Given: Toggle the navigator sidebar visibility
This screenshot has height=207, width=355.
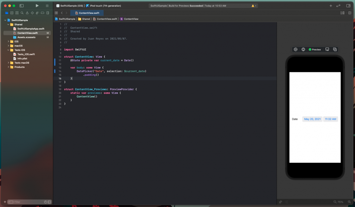Looking at the screenshot, I should [21, 5].
